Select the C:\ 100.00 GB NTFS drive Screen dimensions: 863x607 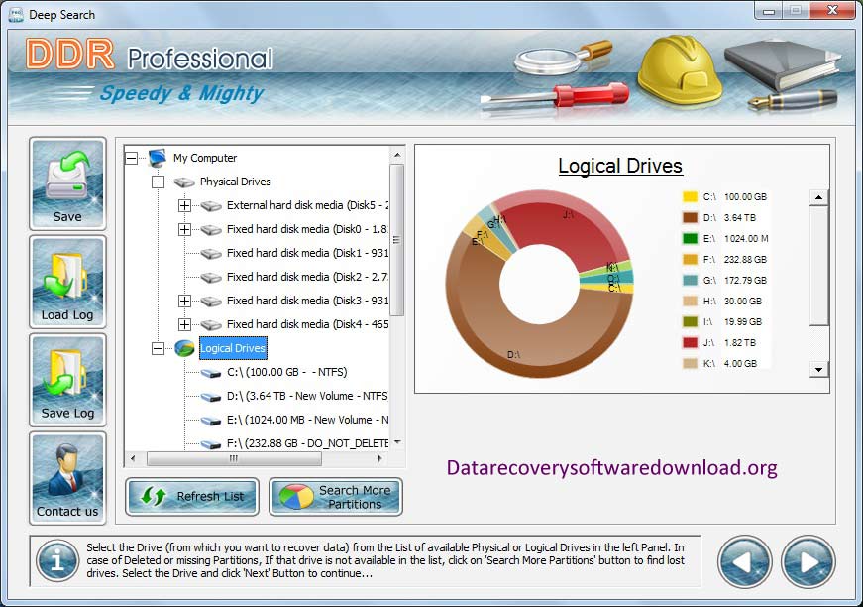click(x=286, y=372)
